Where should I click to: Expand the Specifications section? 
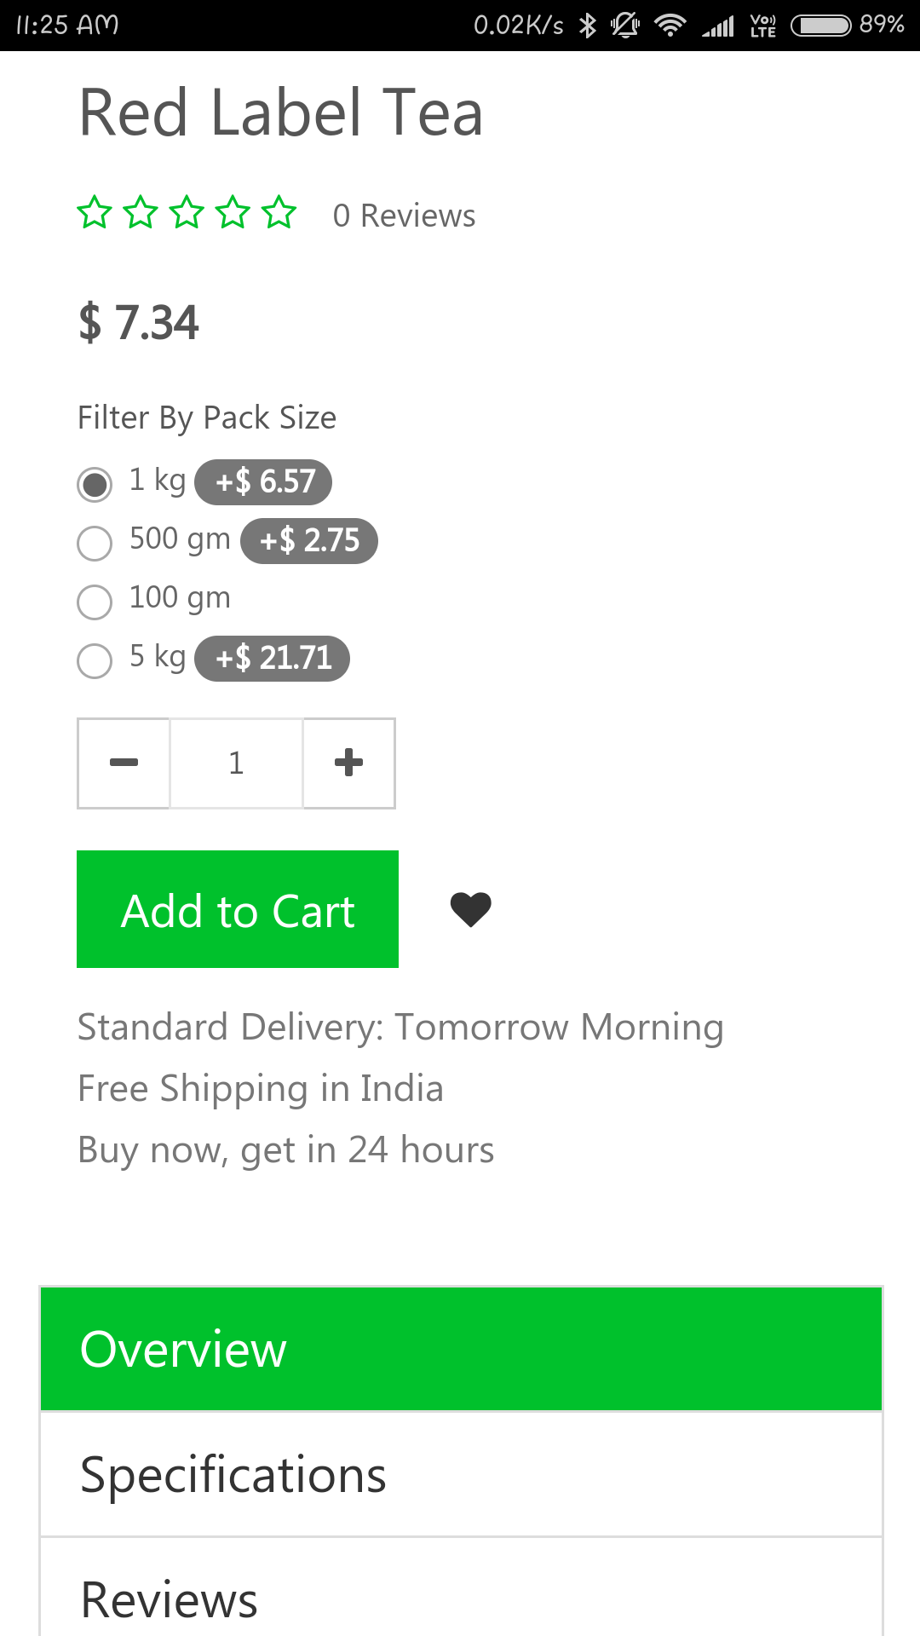point(461,1475)
